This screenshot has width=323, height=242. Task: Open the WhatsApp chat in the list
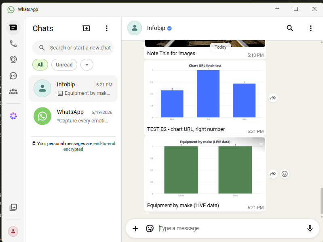73,116
